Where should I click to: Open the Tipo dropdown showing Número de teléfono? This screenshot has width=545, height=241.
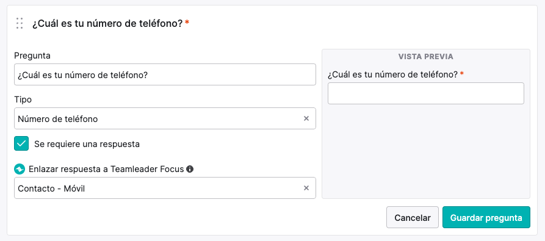(165, 118)
